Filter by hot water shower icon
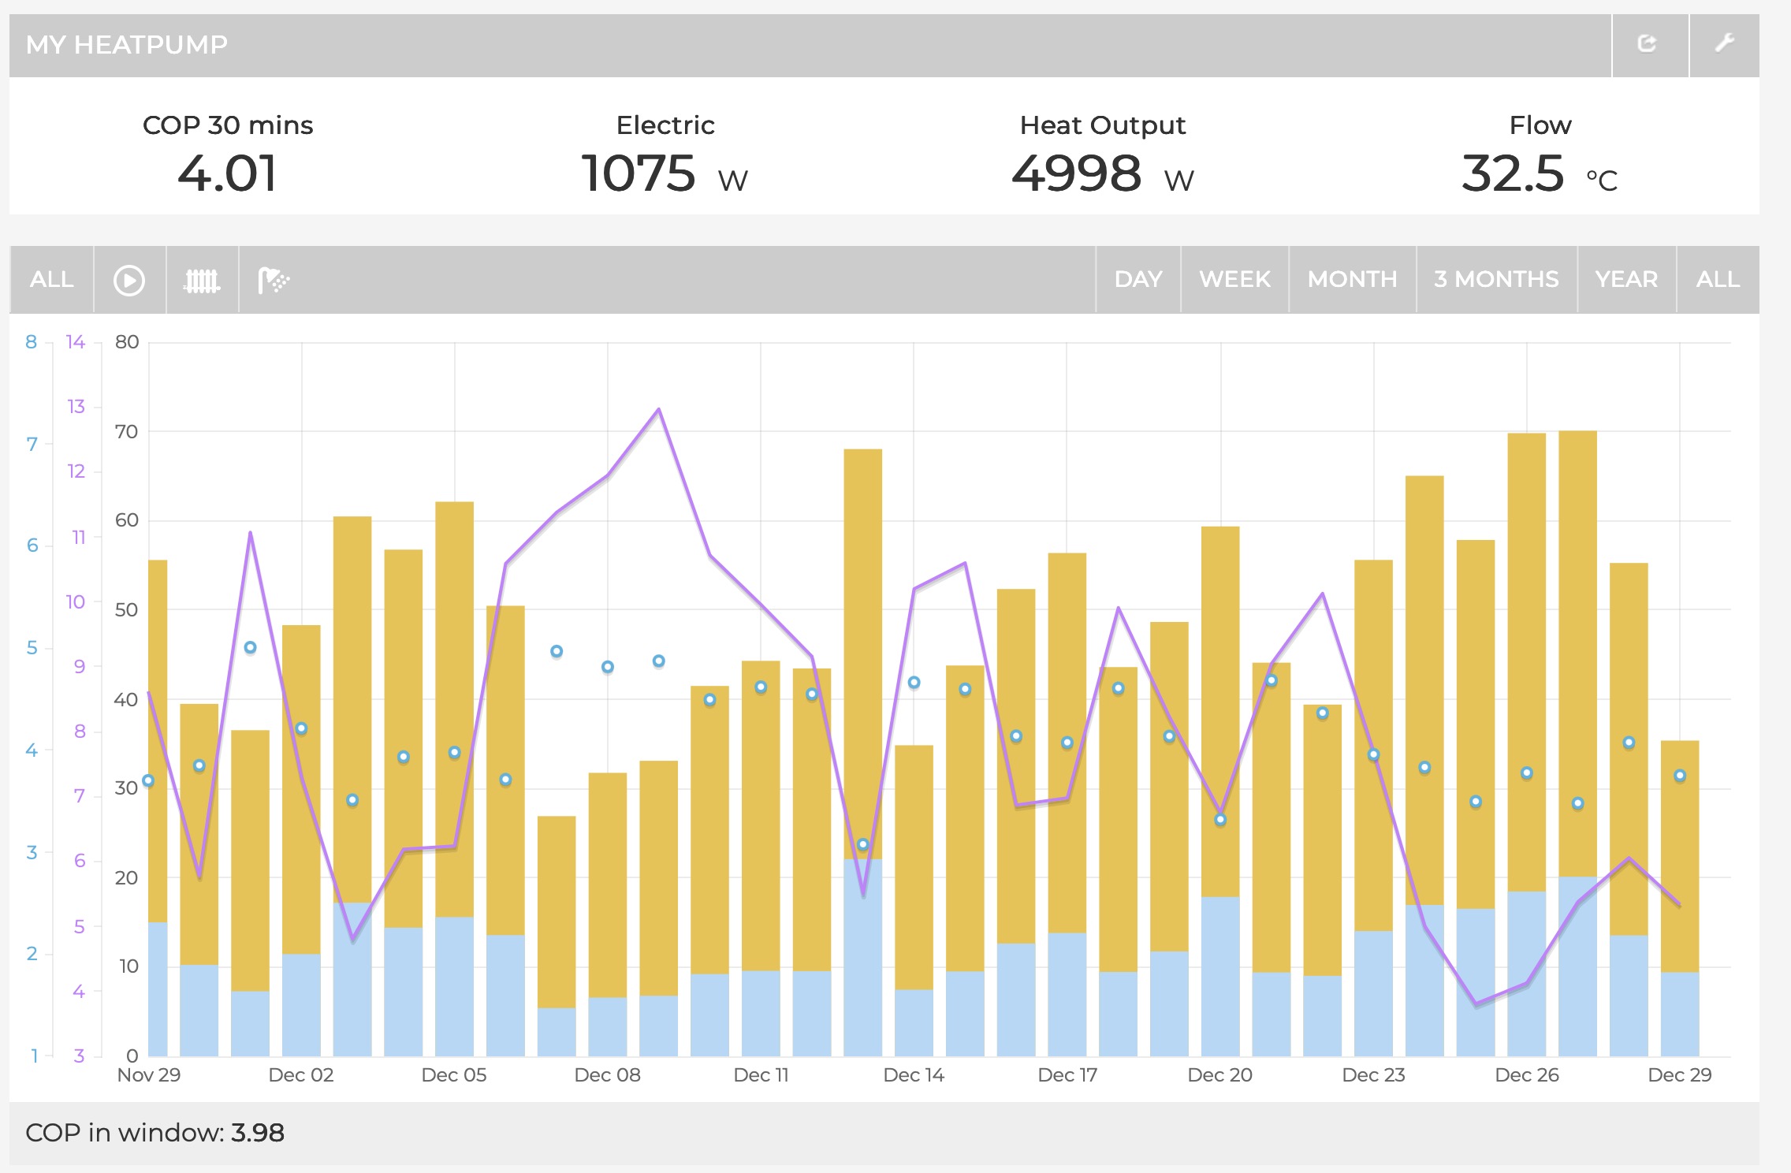Viewport: 1791px width, 1173px height. tap(274, 280)
